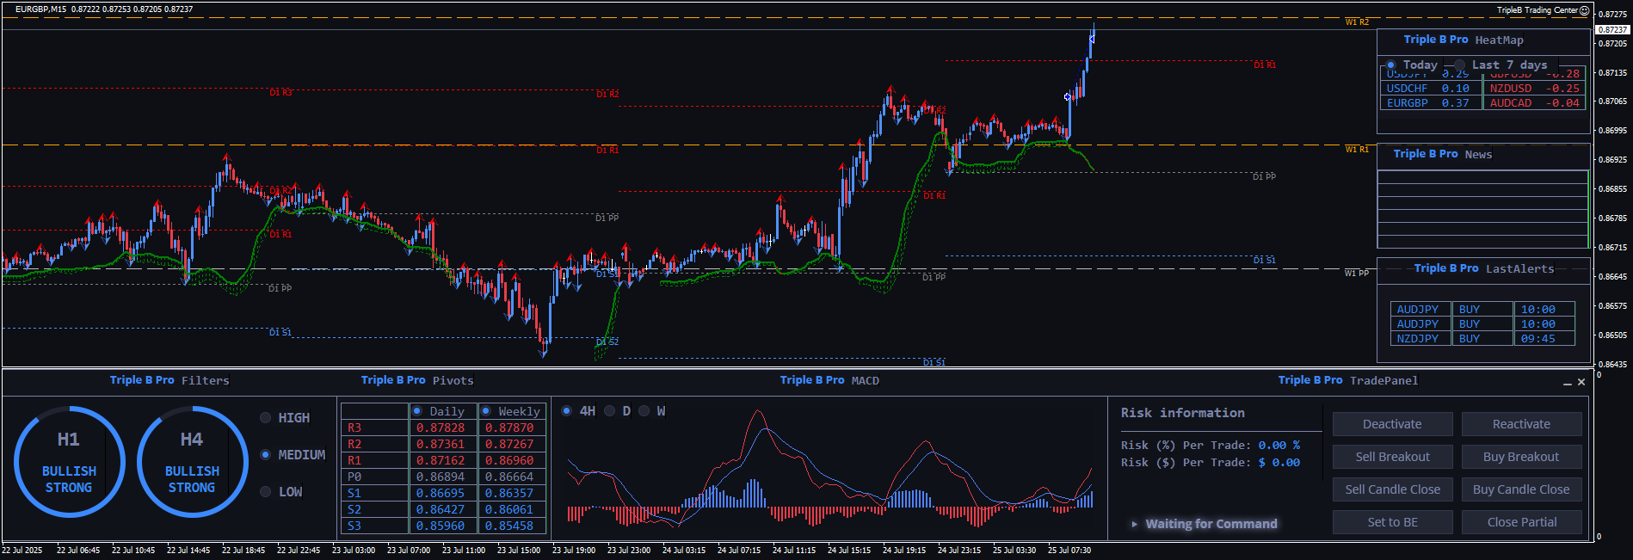This screenshot has width=1633, height=560.
Task: Show the Last 7 days heatmap
Action: 1460,65
